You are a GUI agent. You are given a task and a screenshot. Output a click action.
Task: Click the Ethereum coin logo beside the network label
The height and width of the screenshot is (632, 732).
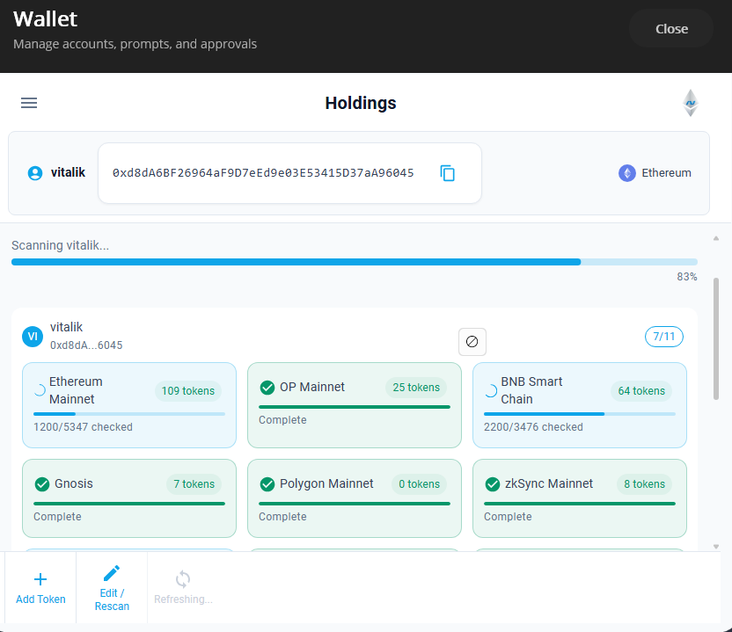click(x=626, y=172)
